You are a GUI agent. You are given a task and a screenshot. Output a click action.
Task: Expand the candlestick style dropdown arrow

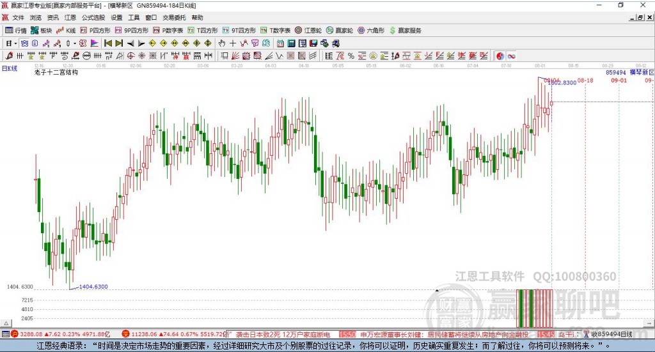tap(74, 43)
